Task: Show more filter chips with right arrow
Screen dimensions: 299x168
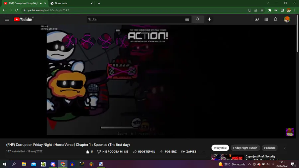Action: pos(285,148)
